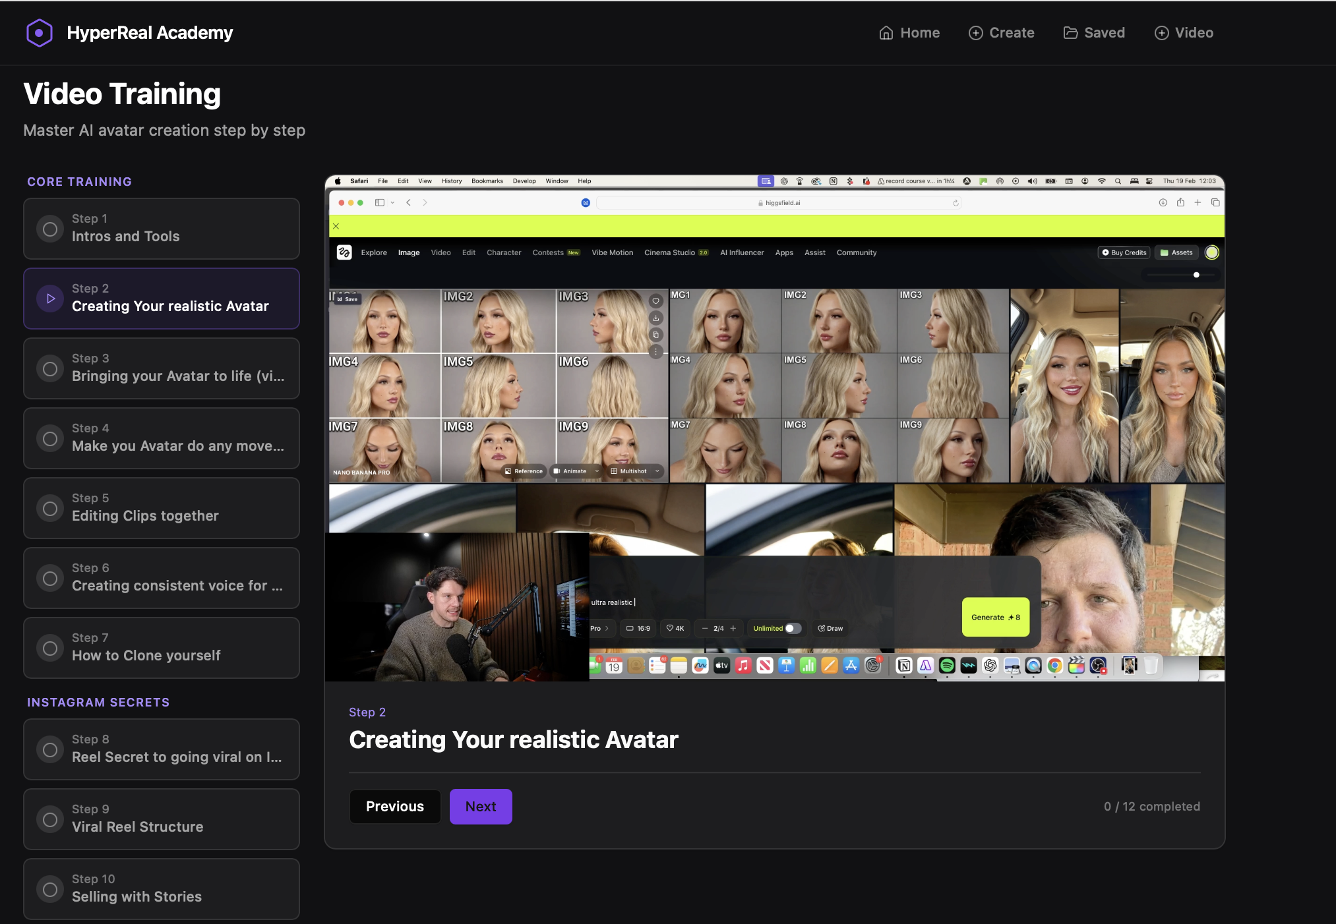The height and width of the screenshot is (924, 1336).
Task: Toggle the Step 5 Editing Clips circle
Action: click(x=50, y=508)
